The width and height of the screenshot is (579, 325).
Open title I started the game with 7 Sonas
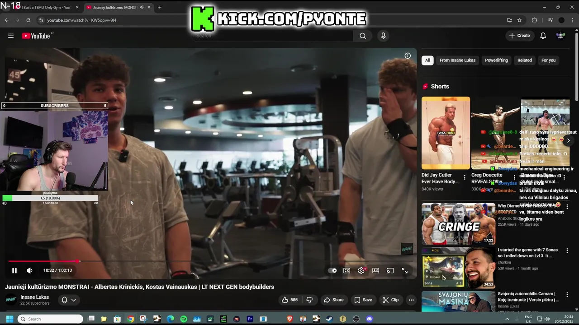(x=528, y=253)
